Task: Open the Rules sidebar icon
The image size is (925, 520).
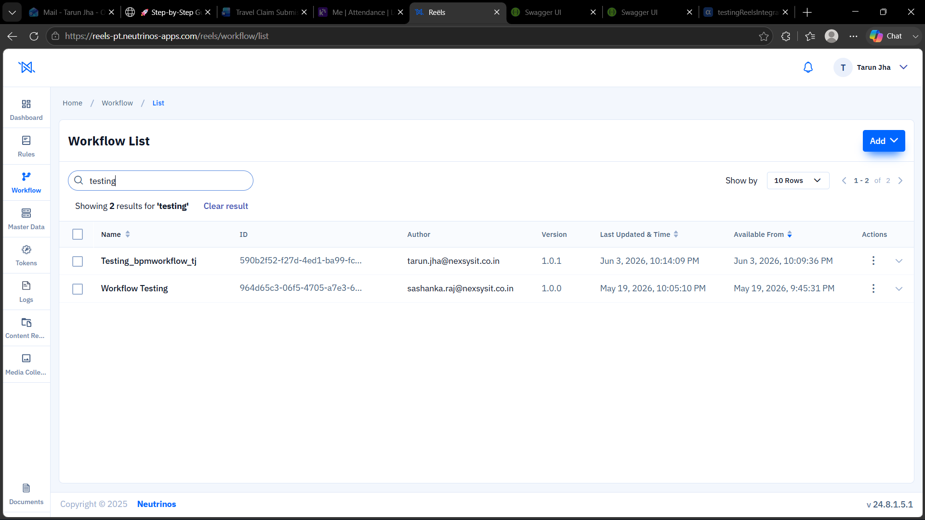Action: pyautogui.click(x=26, y=146)
